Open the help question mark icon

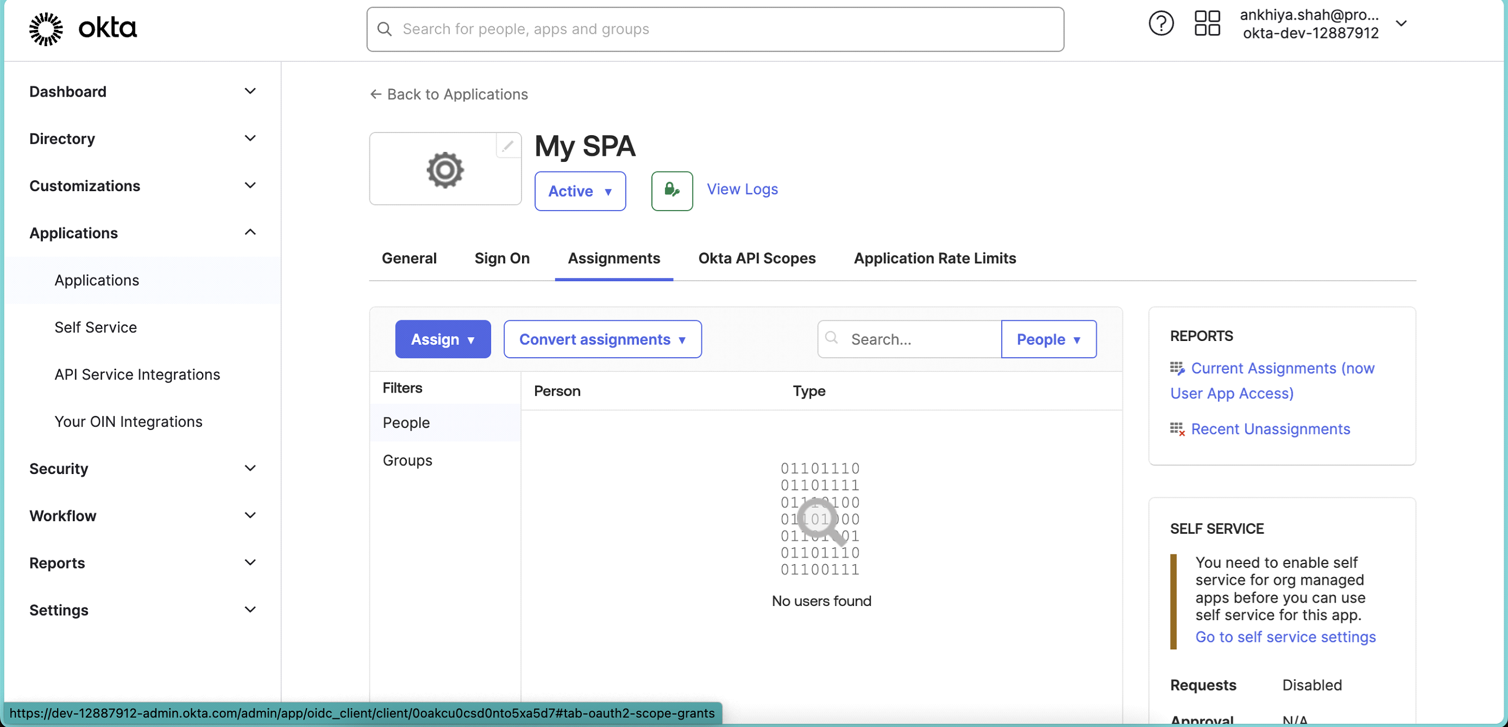pos(1161,23)
